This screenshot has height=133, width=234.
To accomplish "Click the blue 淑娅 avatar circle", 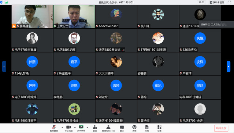I will click(116, 85).
